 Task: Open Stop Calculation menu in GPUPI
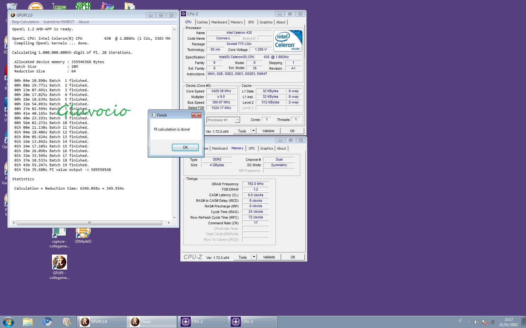(25, 22)
